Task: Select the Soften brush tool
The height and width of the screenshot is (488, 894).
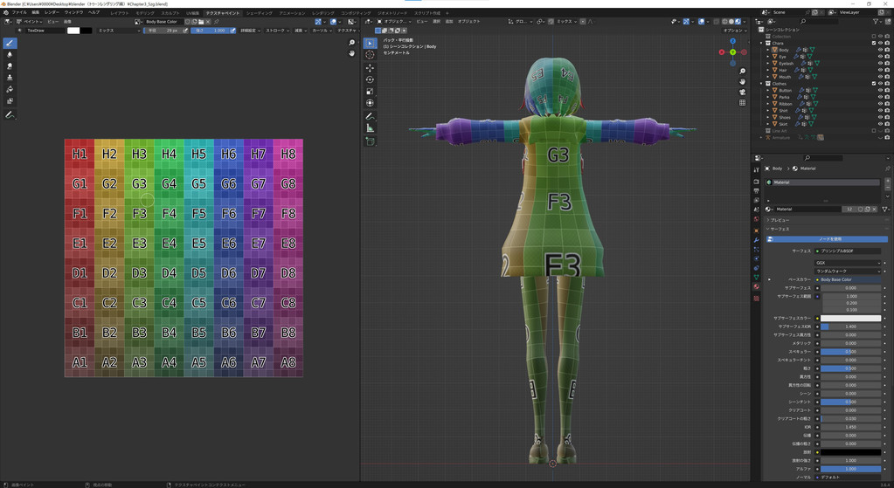Action: coord(10,54)
